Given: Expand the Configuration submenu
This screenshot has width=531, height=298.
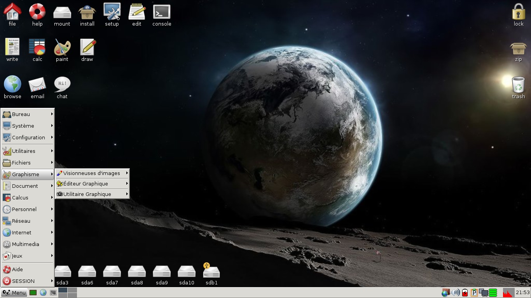Looking at the screenshot, I should click(x=28, y=137).
